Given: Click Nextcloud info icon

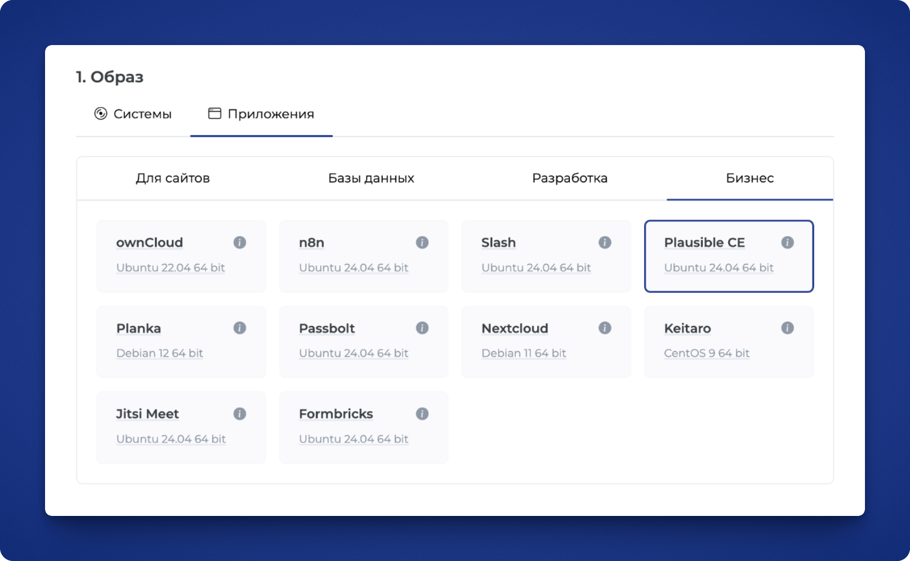Looking at the screenshot, I should (x=605, y=328).
